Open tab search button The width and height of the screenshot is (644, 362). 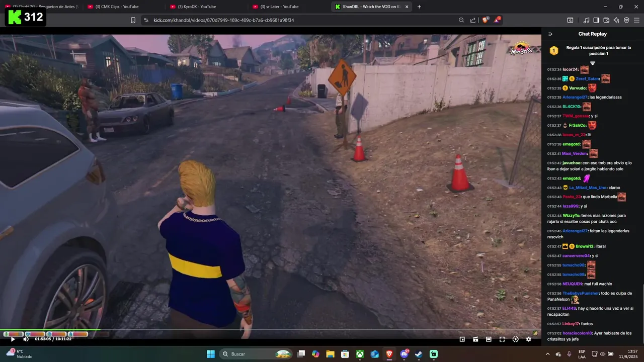(x=570, y=20)
